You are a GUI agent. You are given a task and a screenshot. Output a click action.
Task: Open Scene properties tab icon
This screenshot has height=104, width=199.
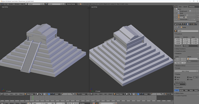pyautogui.click(x=183, y=24)
